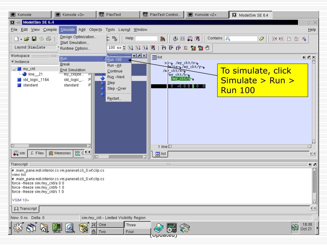The height and width of the screenshot is (245, 327).
Task: Click the Instance column sort triangle
Action: coord(12,62)
